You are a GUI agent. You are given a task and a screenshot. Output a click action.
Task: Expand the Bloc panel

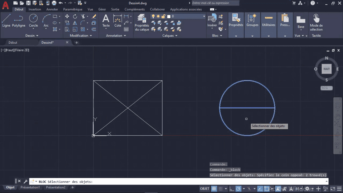(x=217, y=35)
